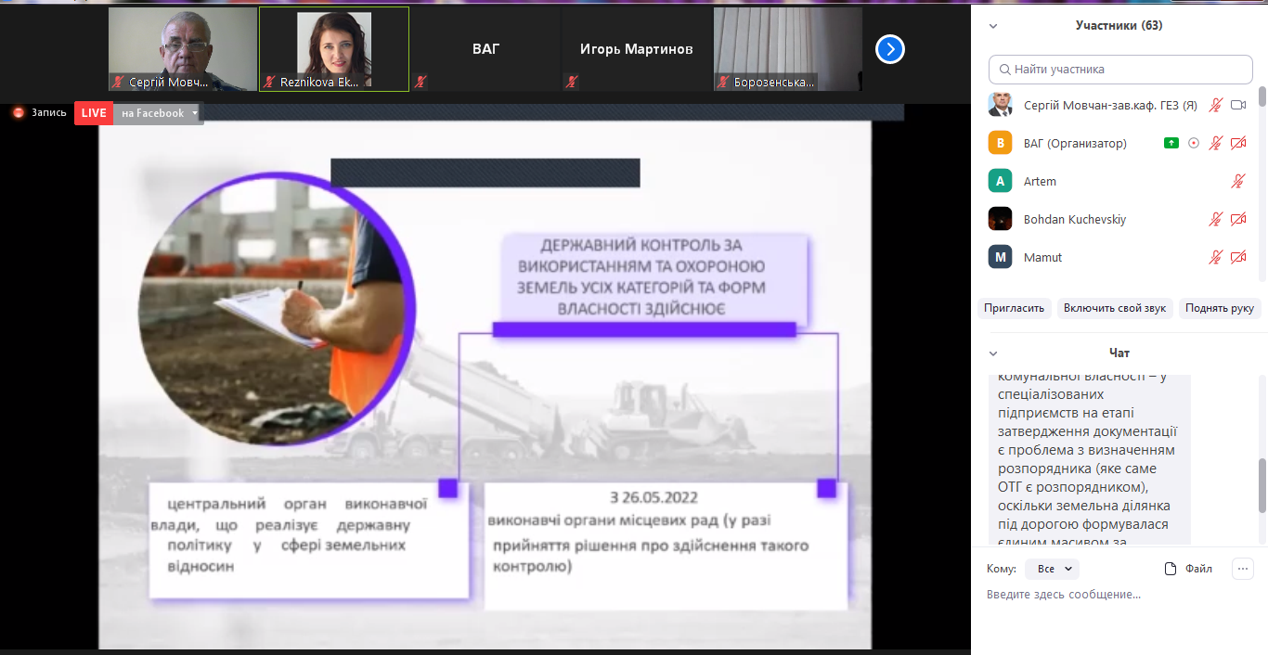Click participant name 'Сергій Мовчан-зав.каф. ГЕЗ (Я)'
Viewport: 1268px width, 655px height.
(x=1110, y=106)
